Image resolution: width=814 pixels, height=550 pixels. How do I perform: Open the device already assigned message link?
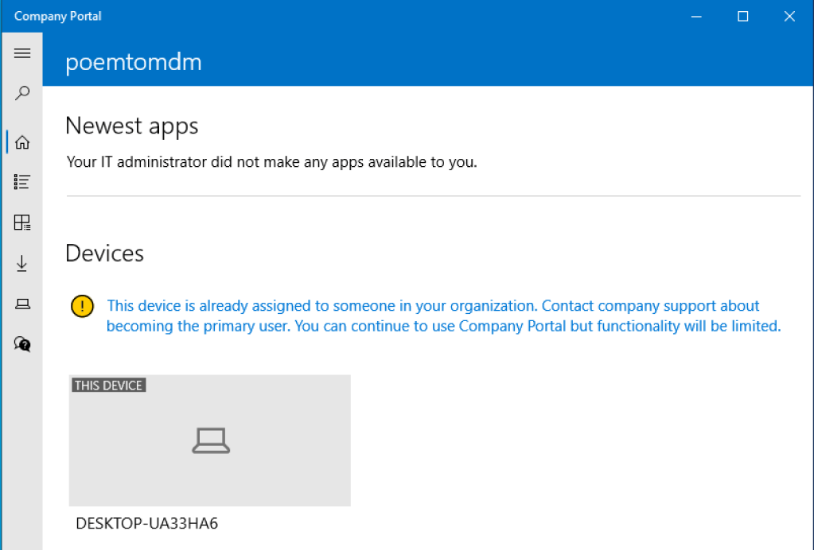pyautogui.click(x=443, y=316)
